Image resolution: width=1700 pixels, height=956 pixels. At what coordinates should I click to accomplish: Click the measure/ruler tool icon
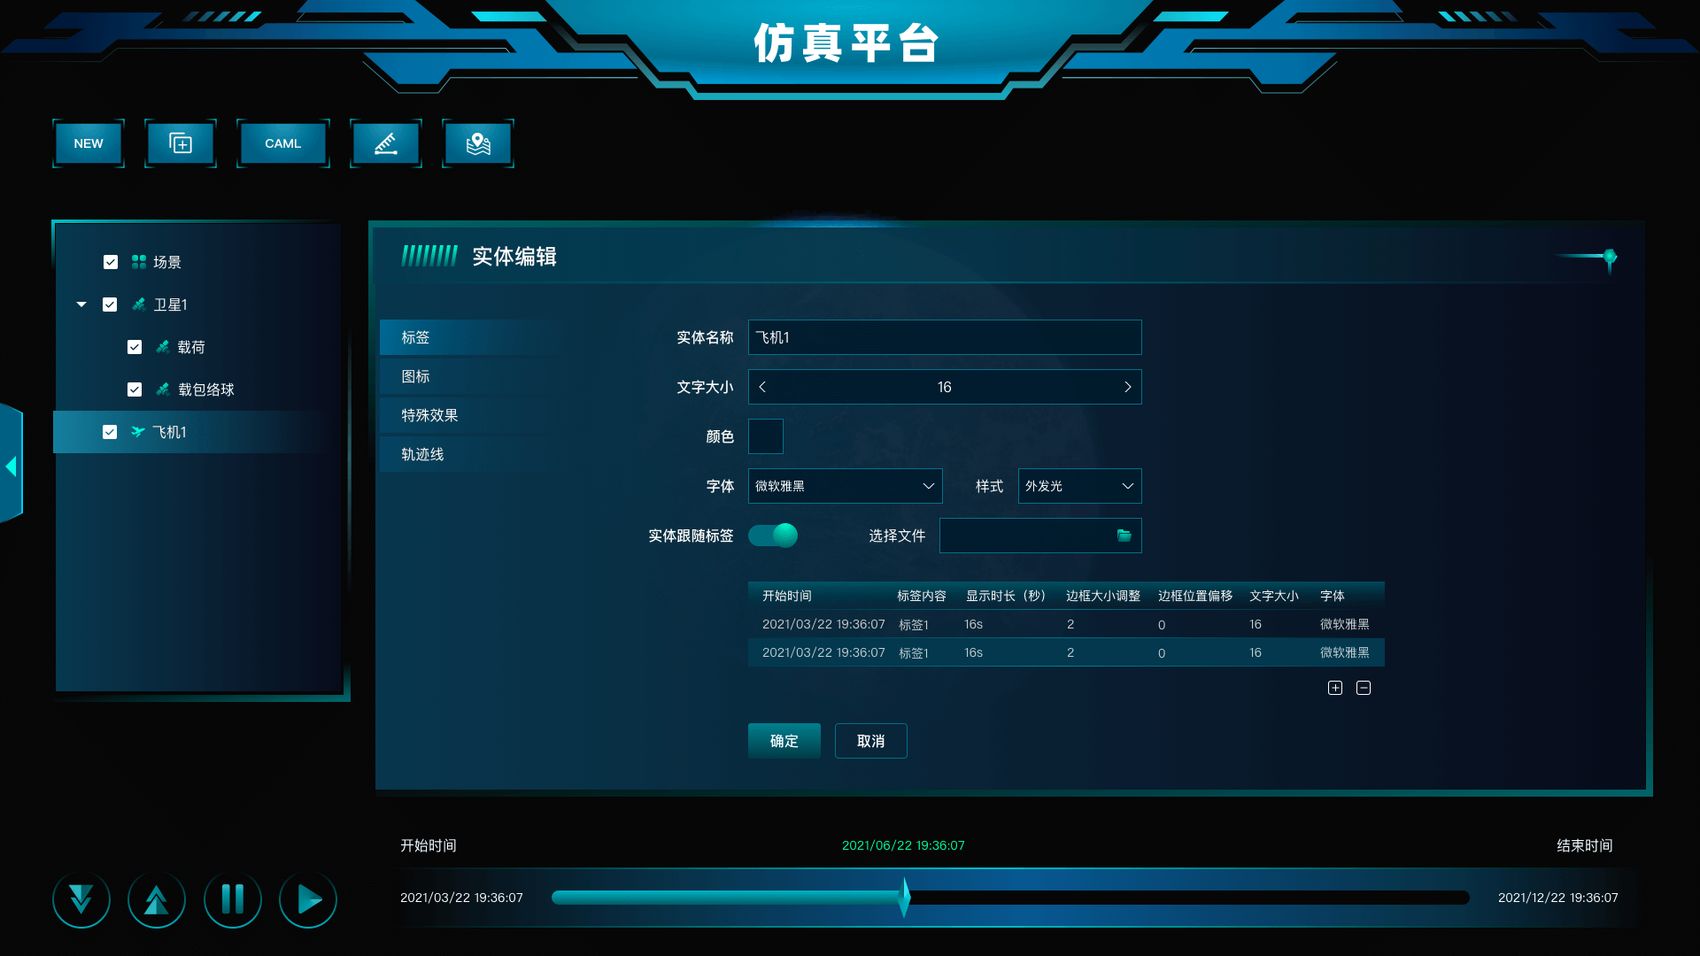pos(385,143)
